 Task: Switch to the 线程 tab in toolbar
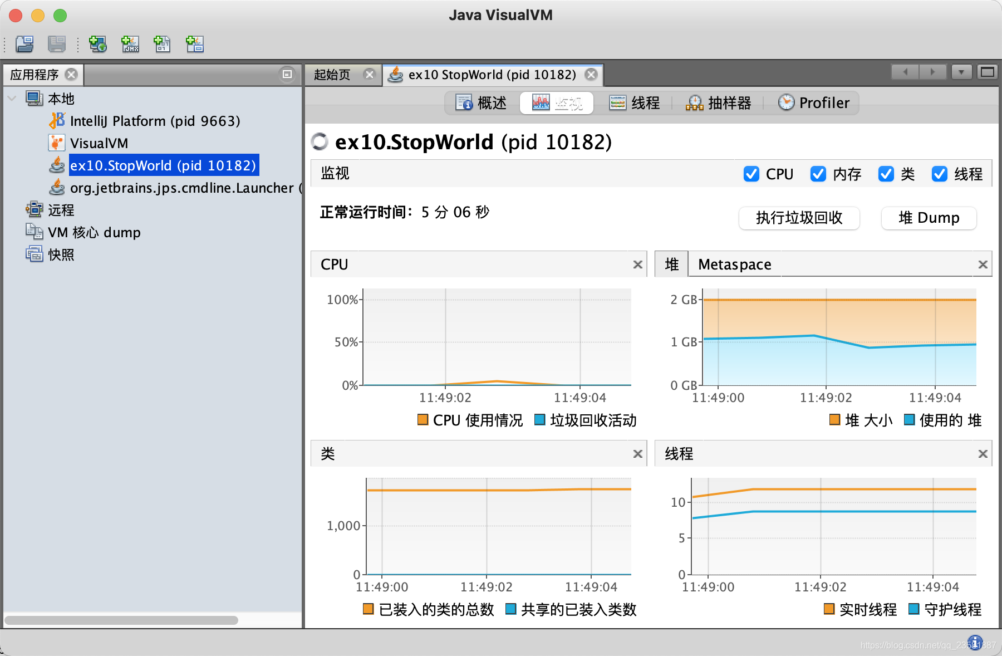[635, 102]
